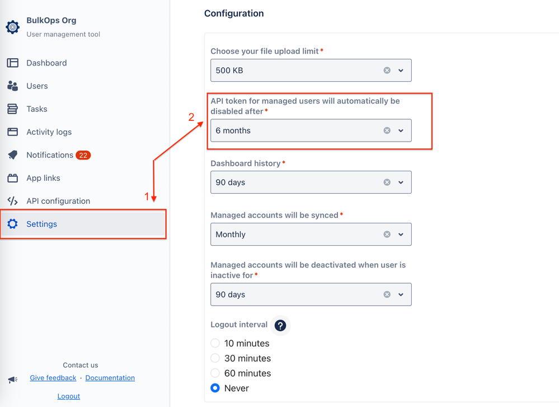Open the Managed accounts sync frequency dropdown
Screen dimensions: 559x407
pyautogui.click(x=401, y=234)
